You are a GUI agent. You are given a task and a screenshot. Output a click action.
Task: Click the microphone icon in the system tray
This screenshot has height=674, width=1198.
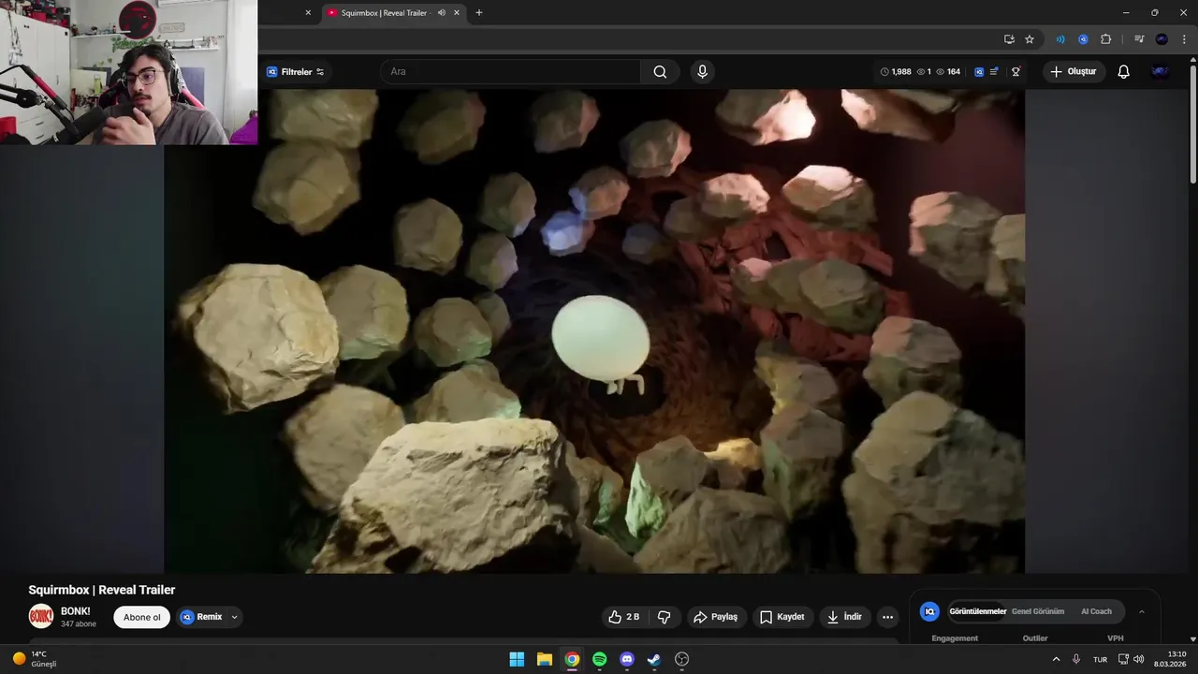point(1076,659)
